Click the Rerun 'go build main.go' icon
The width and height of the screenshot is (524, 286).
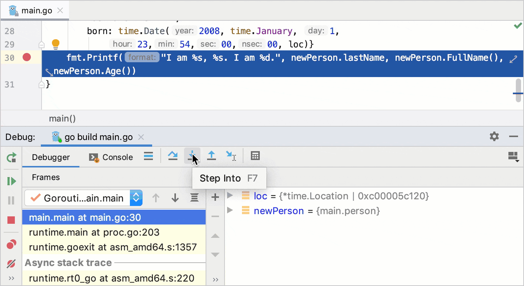coord(11,157)
